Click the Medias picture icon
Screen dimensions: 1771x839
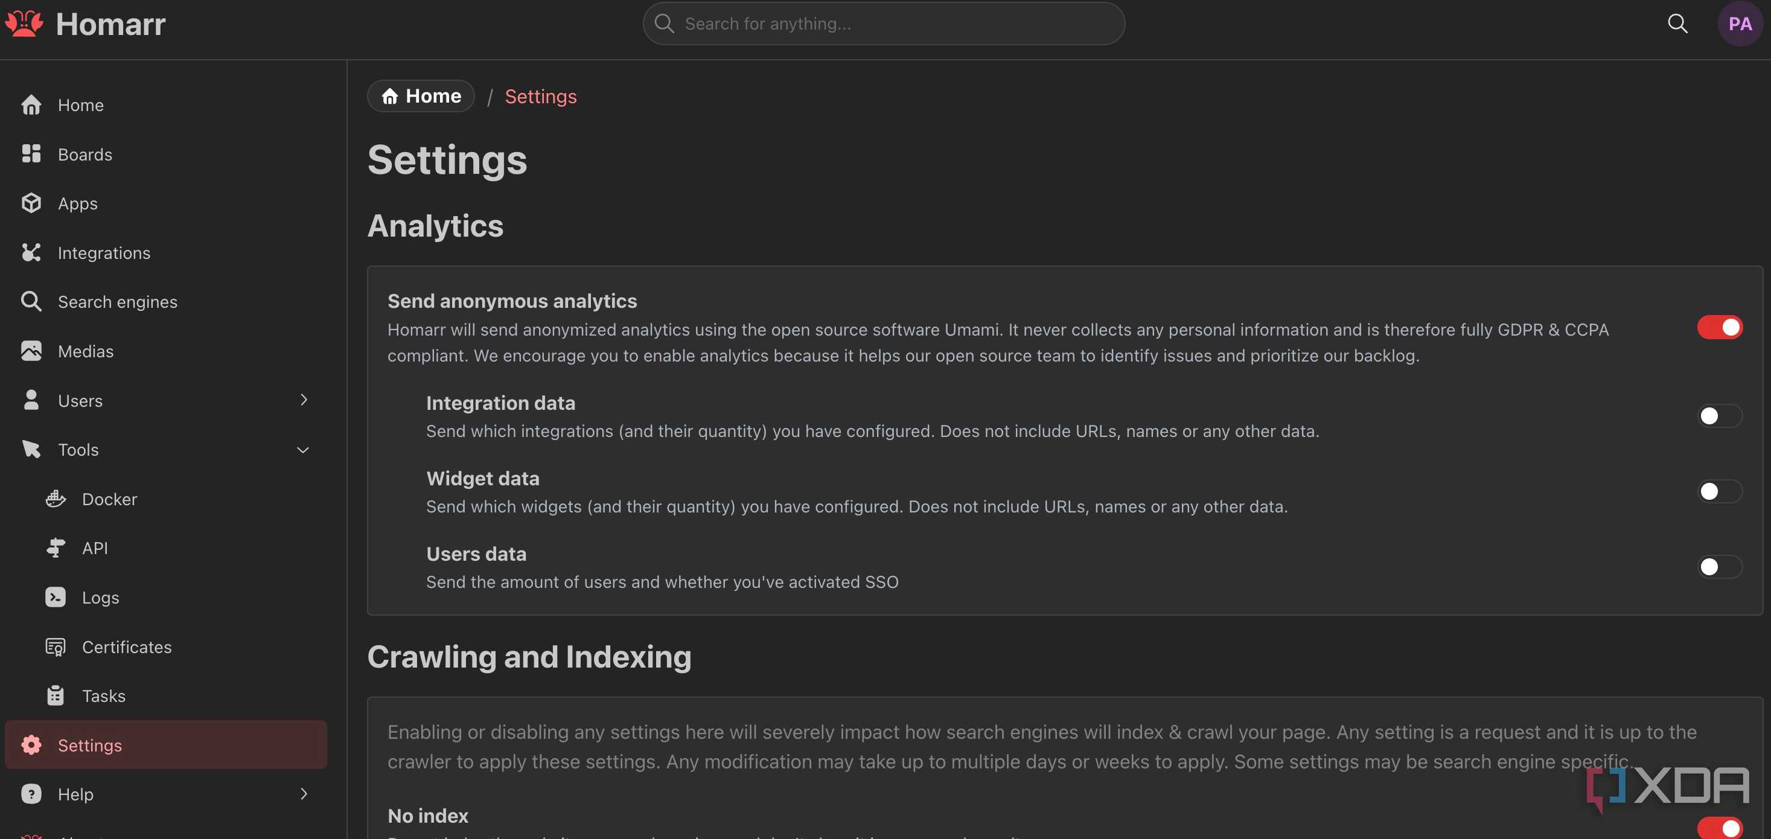[x=31, y=351]
